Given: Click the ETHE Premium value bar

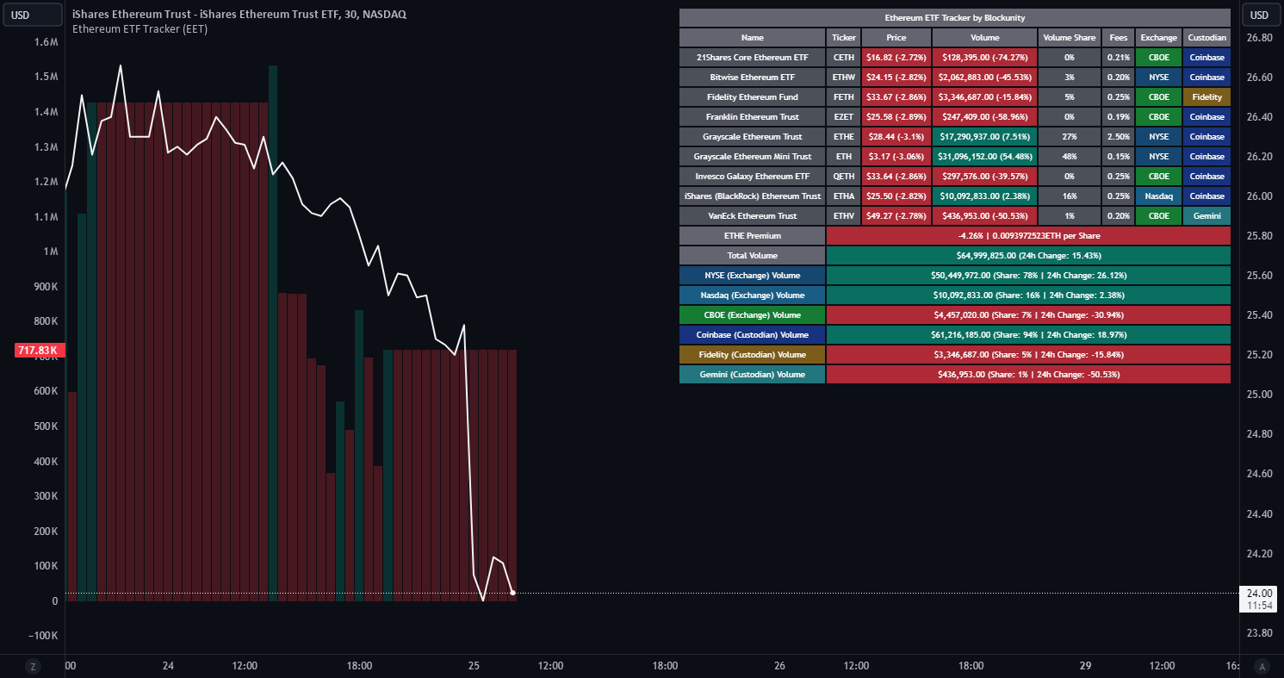Looking at the screenshot, I should click(1028, 236).
